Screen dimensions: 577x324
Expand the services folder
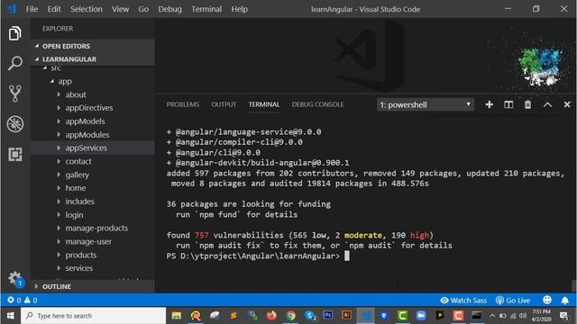tap(92, 268)
